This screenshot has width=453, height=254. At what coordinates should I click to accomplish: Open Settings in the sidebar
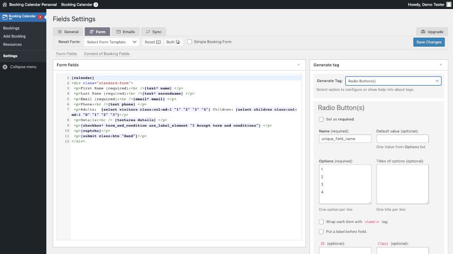point(10,56)
